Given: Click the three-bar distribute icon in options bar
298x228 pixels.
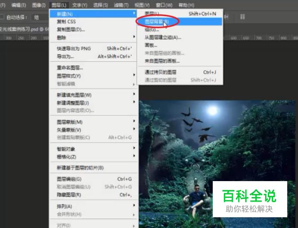Looking at the screenshot, I should tap(242, 17).
